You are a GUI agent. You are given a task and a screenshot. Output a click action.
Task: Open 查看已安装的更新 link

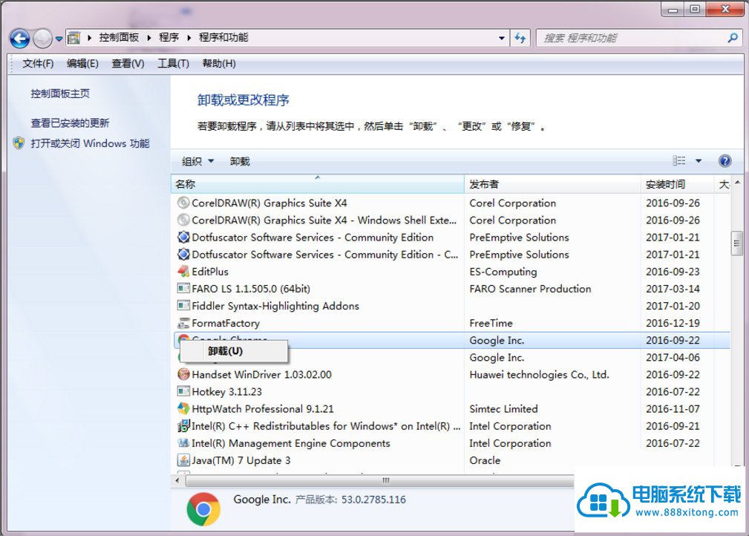pyautogui.click(x=70, y=123)
